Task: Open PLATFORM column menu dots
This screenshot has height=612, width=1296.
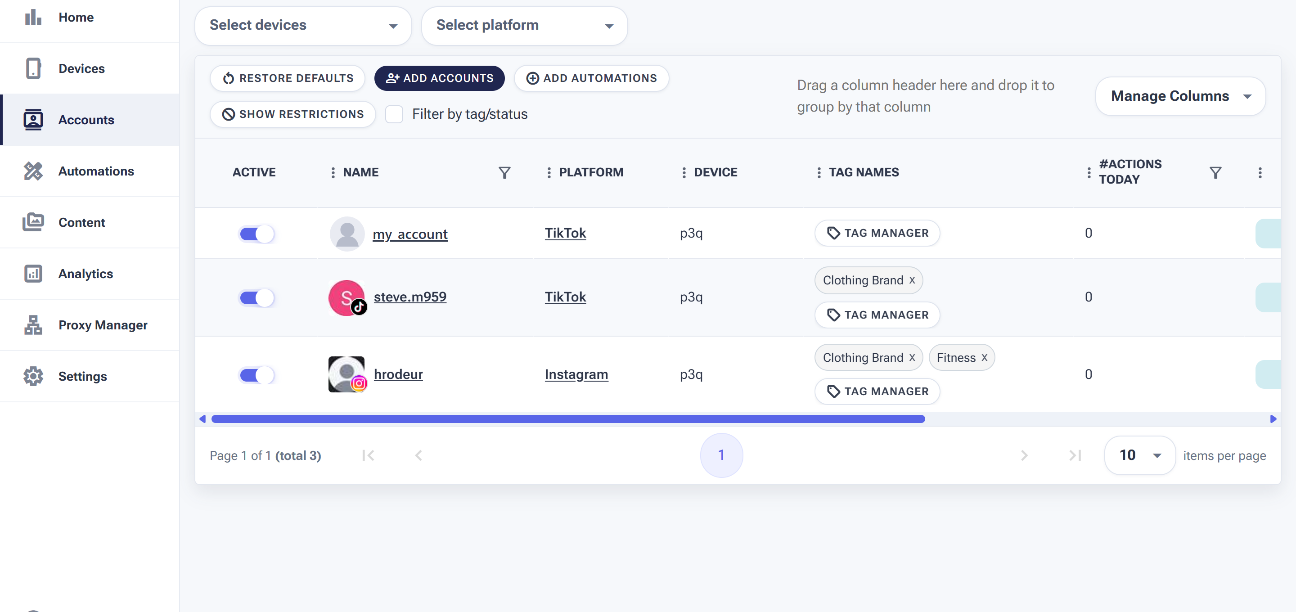Action: [549, 173]
